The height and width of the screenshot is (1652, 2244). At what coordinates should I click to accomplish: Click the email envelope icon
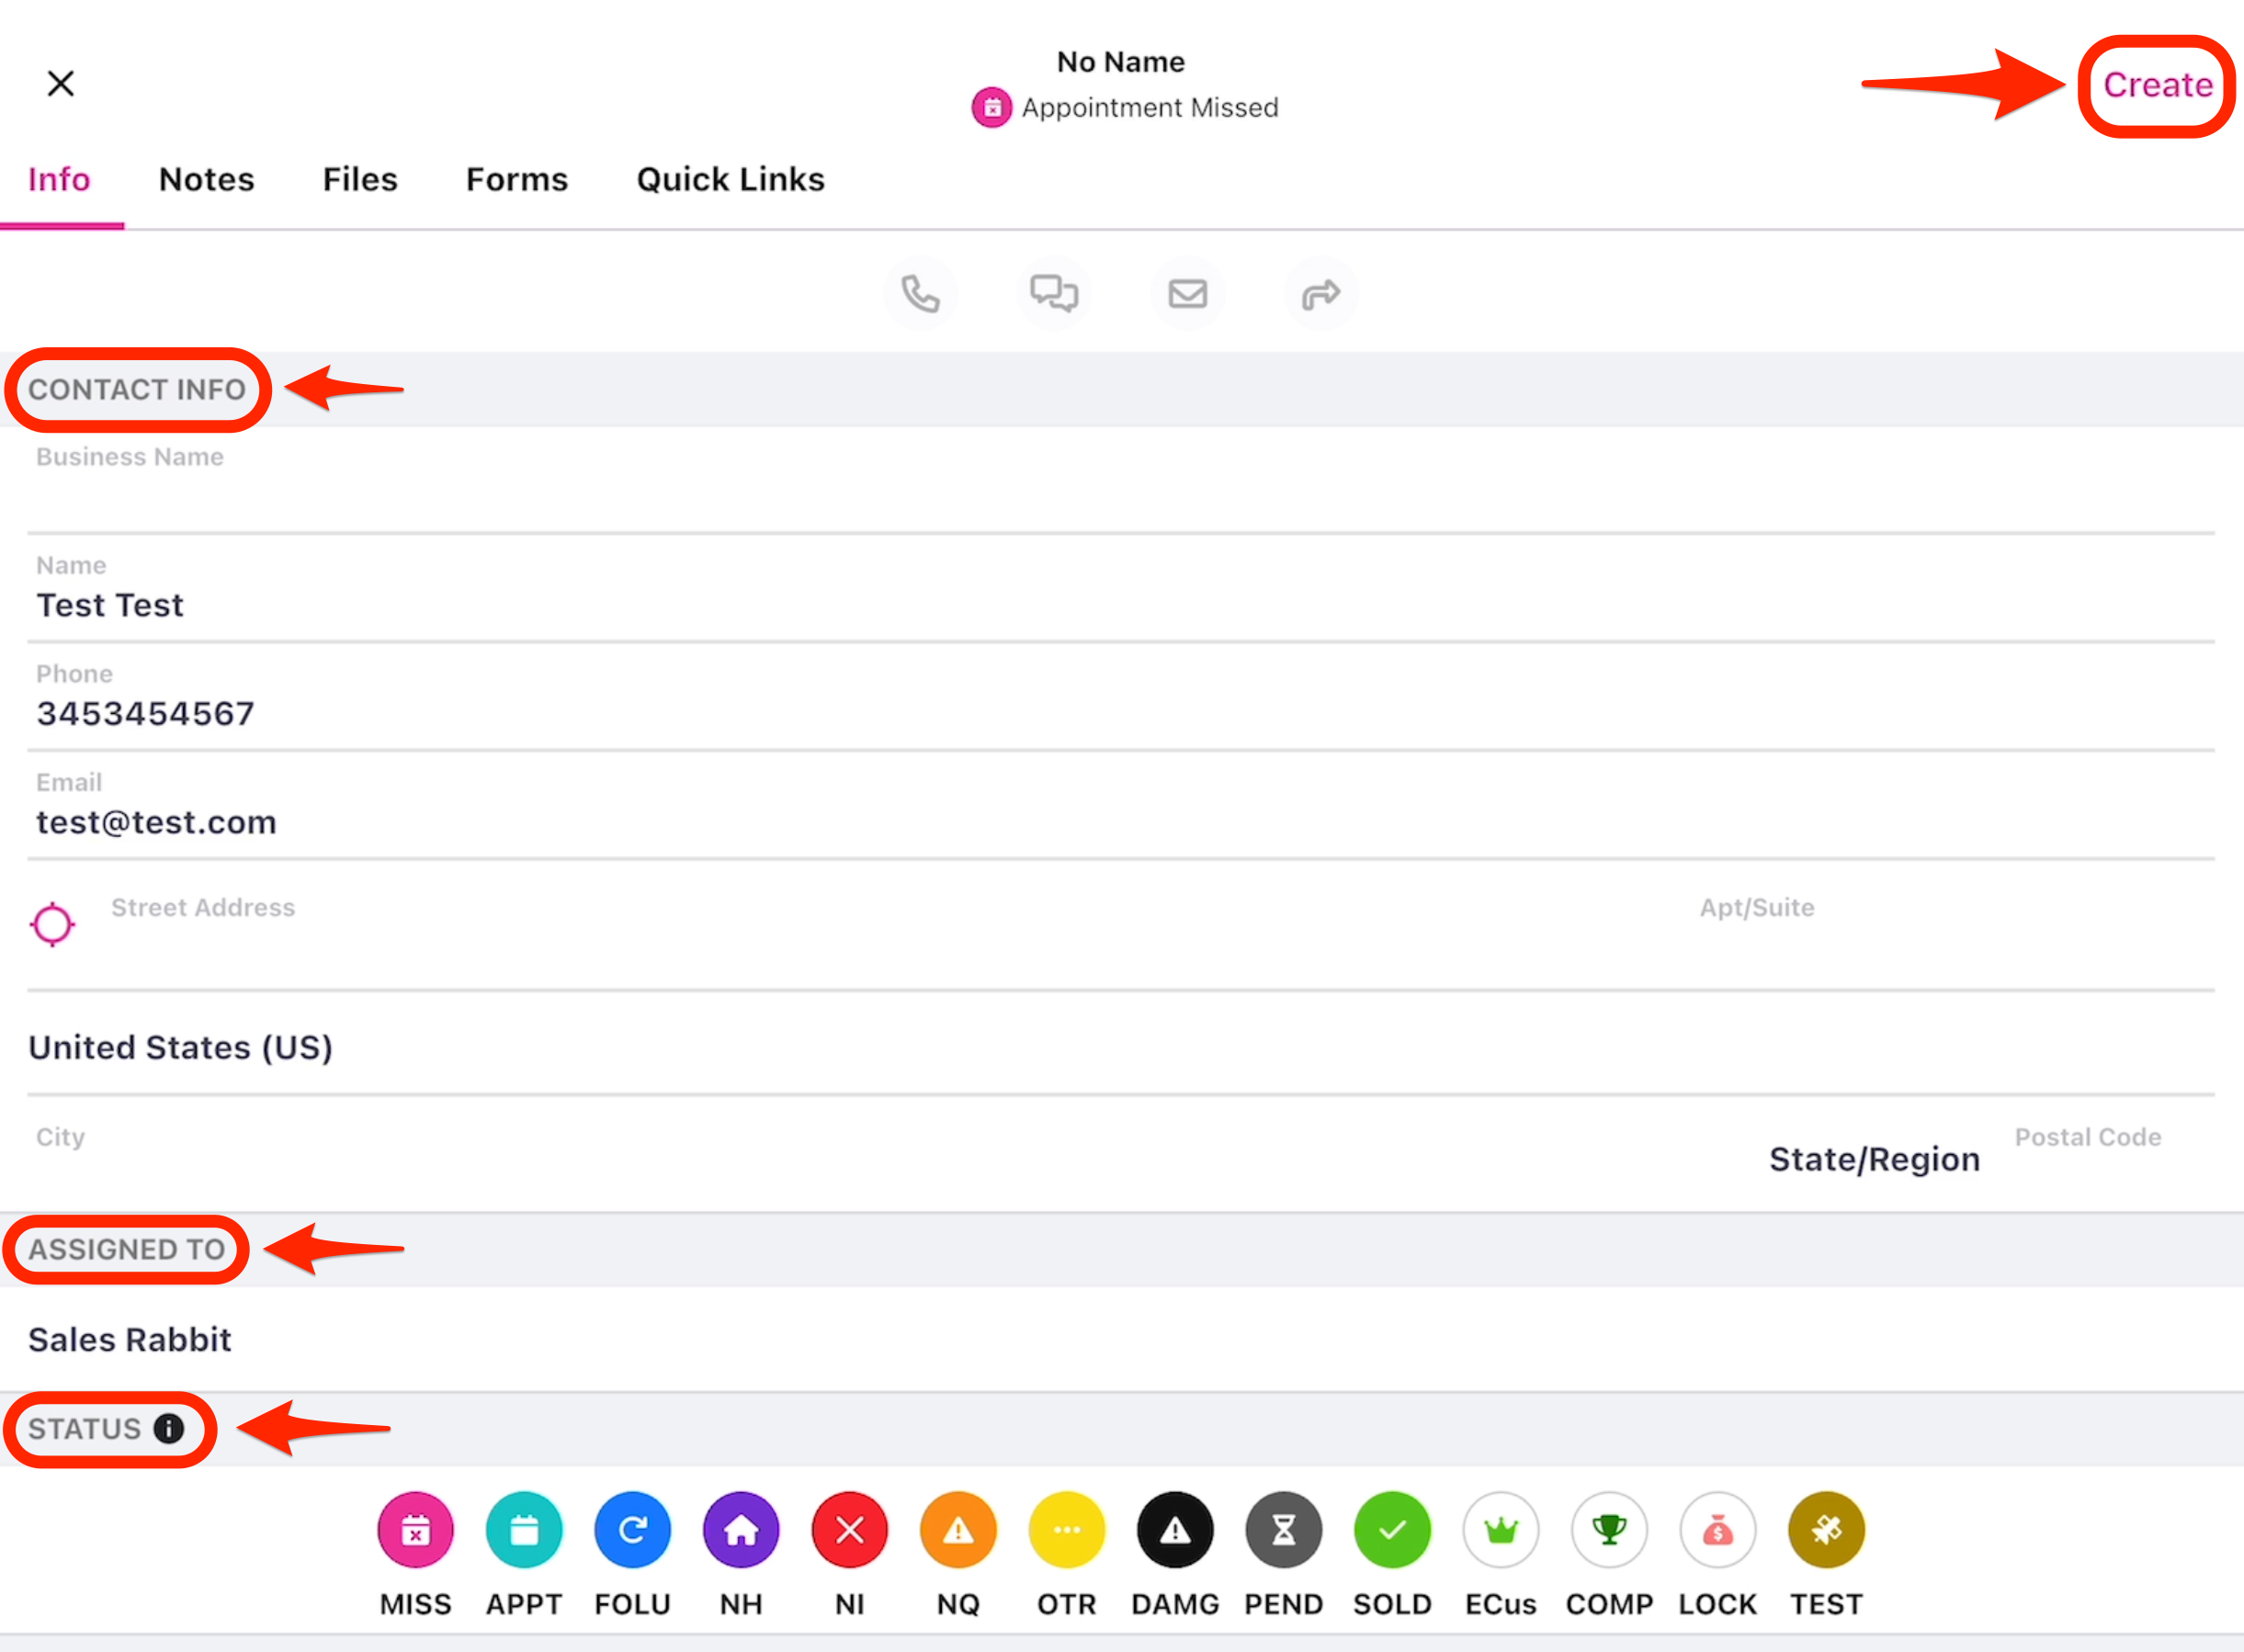1187,294
